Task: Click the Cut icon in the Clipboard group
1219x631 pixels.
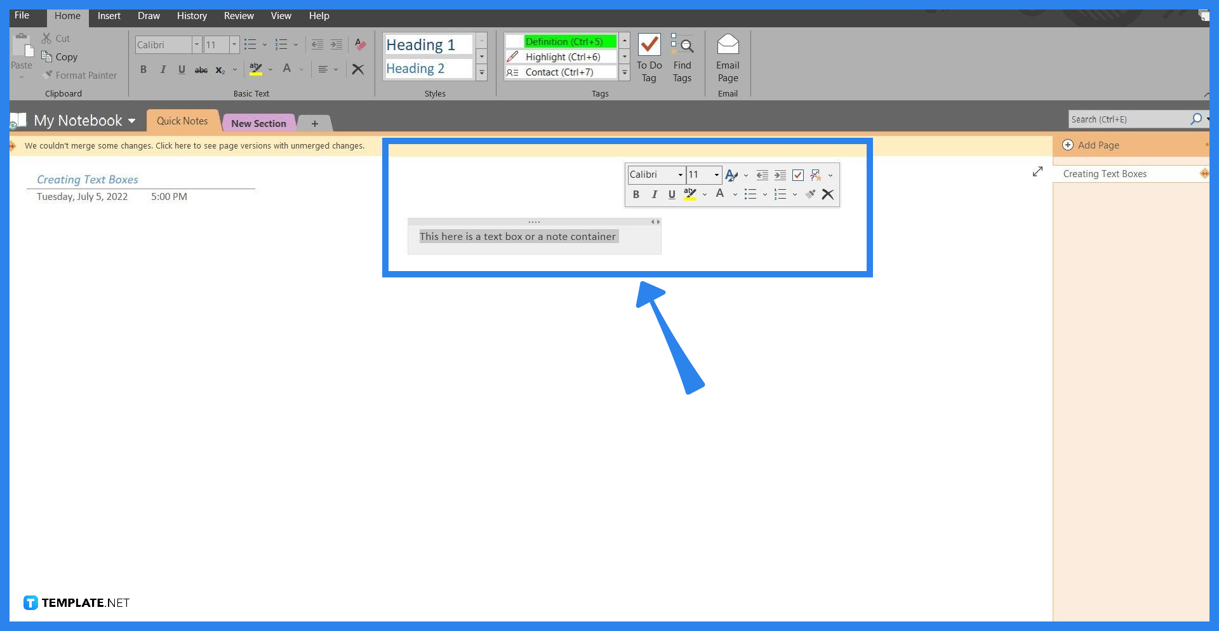Action: (x=46, y=38)
